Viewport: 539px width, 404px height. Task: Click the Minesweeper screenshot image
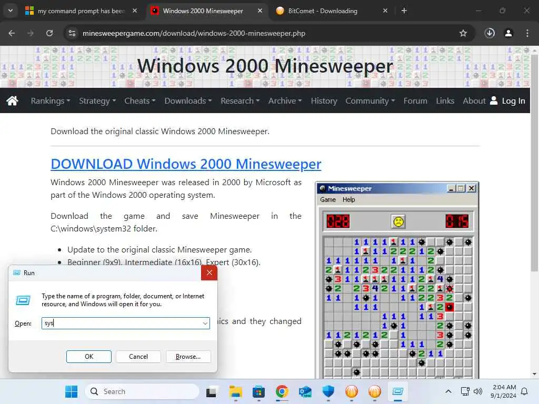pyautogui.click(x=397, y=280)
